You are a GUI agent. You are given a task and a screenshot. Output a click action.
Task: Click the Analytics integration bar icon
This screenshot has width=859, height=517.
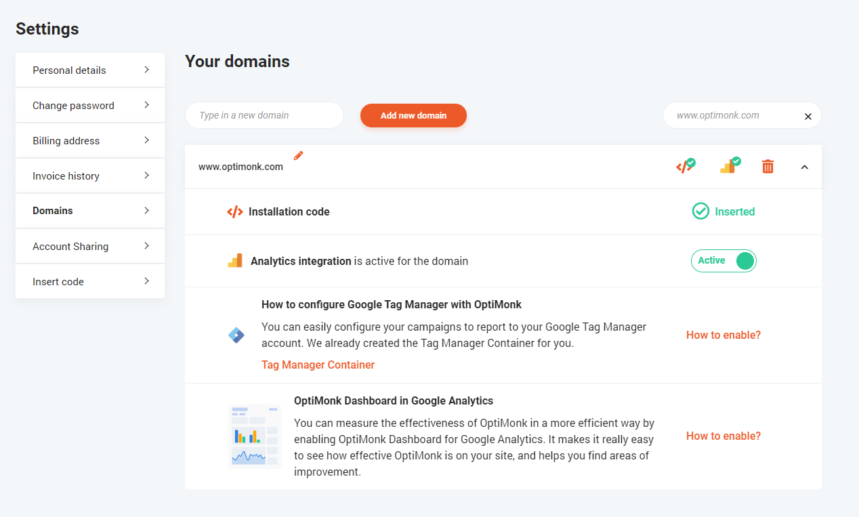[x=235, y=261]
